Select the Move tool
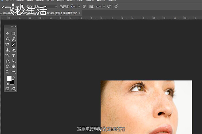 [7, 34]
